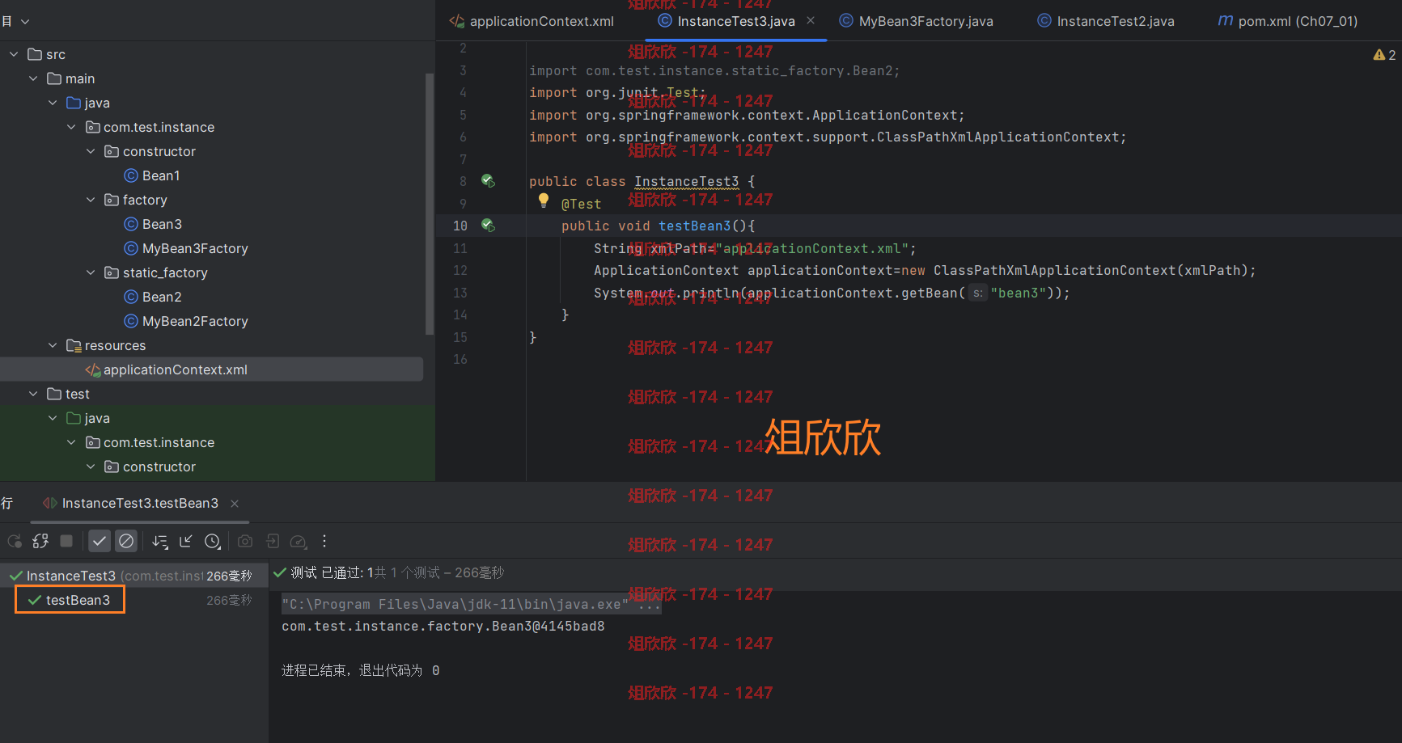
Task: Select applicationContext.xml in project tree
Action: (211, 369)
